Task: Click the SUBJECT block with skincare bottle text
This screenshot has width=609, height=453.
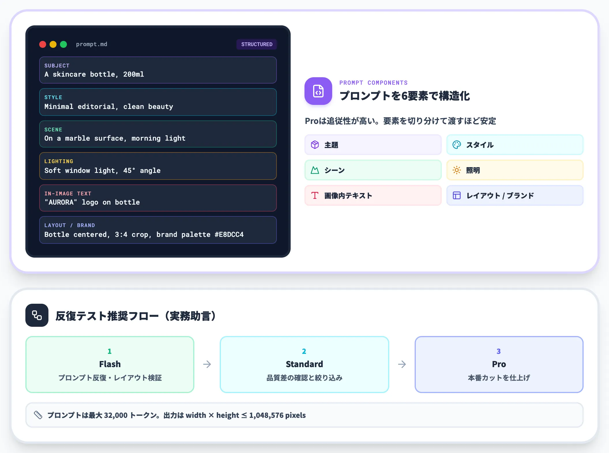Action: coord(158,70)
